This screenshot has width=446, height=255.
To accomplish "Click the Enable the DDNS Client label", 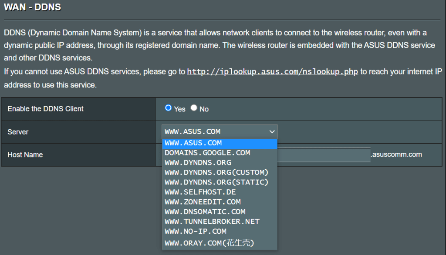I will coord(45,109).
